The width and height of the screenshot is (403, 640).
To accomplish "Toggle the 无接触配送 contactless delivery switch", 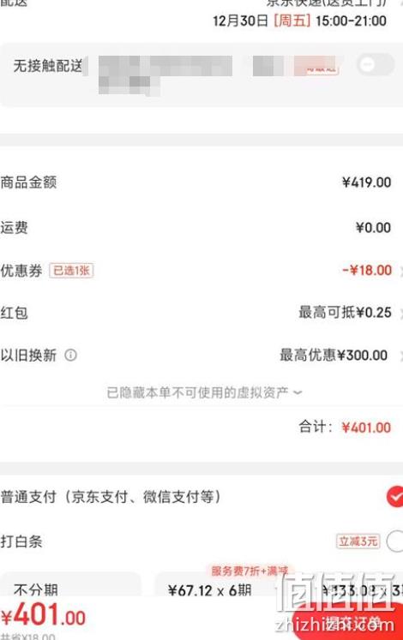I will pyautogui.click(x=376, y=64).
